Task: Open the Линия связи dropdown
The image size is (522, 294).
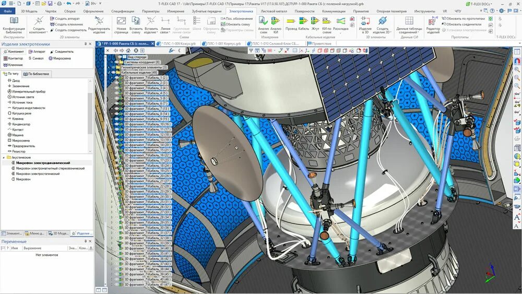Action: [x=170, y=32]
